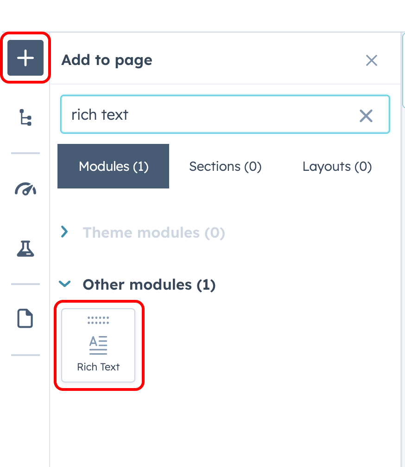Click the Theme modules (0) heading
This screenshot has height=467, width=405.
point(154,233)
